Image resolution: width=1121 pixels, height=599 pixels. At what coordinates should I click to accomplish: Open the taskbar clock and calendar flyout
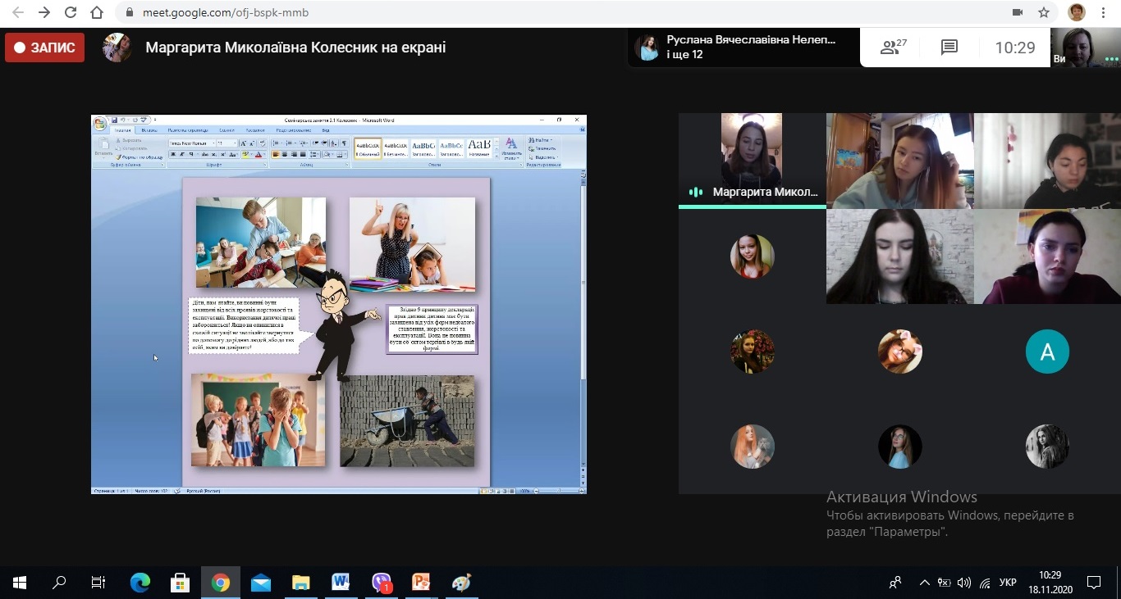[1049, 583]
